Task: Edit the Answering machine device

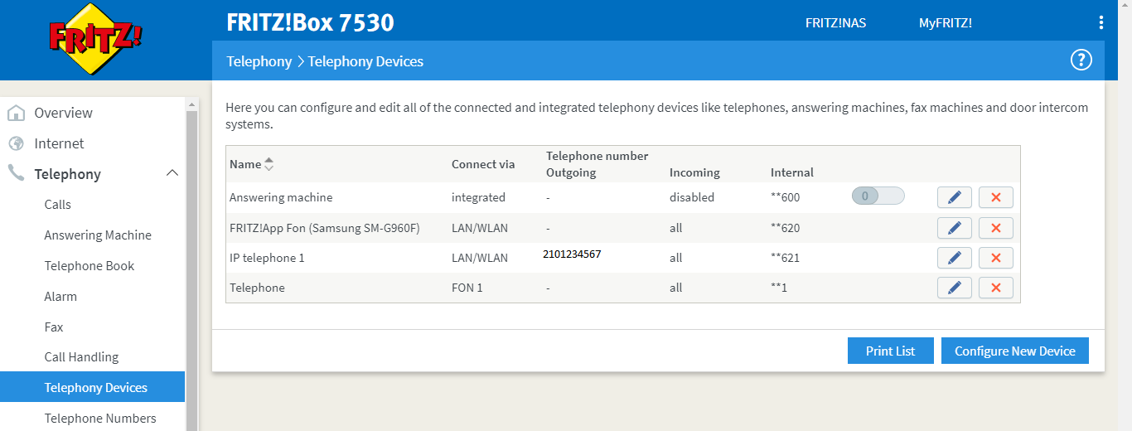Action: [954, 197]
